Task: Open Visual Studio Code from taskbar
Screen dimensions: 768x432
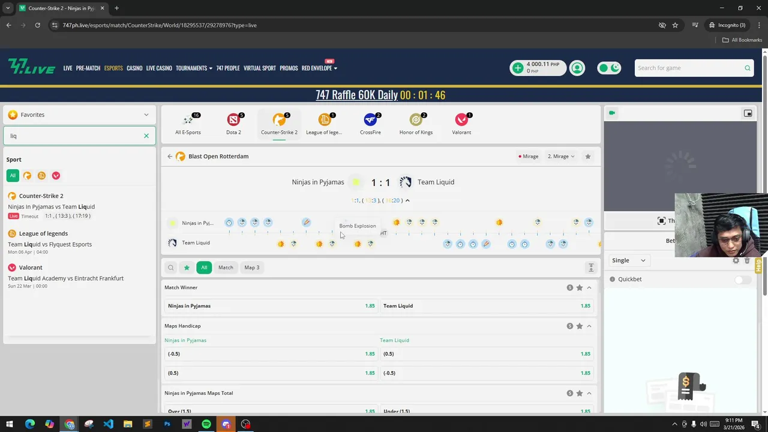Action: coord(108,424)
